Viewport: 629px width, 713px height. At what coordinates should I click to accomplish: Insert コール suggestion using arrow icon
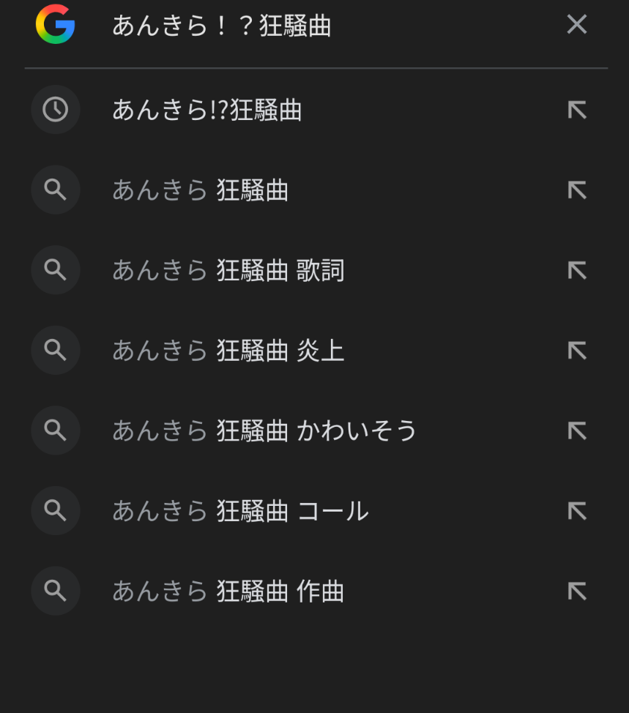[577, 511]
